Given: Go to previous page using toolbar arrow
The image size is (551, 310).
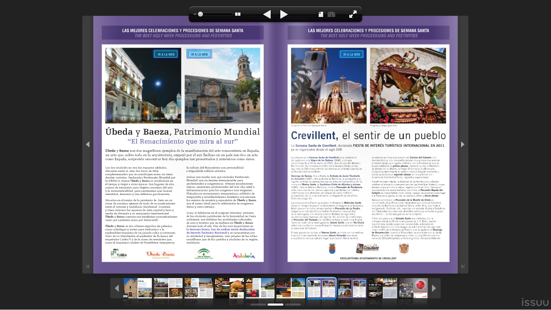Looking at the screenshot, I should pos(267,15).
